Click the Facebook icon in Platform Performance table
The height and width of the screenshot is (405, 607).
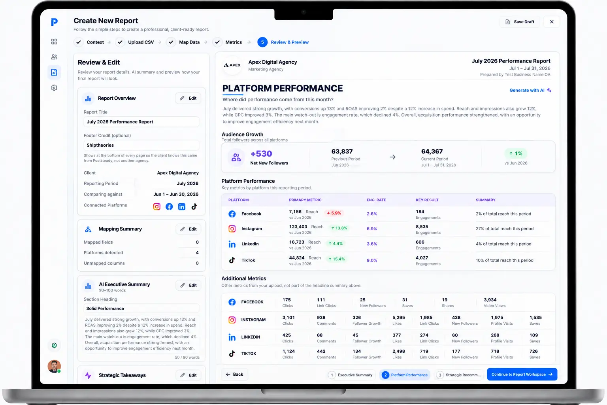click(x=232, y=214)
